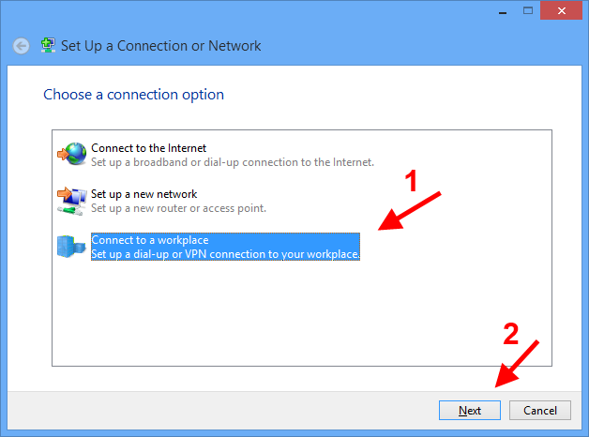Choose the 'Connect to the Internet' option title

(149, 148)
